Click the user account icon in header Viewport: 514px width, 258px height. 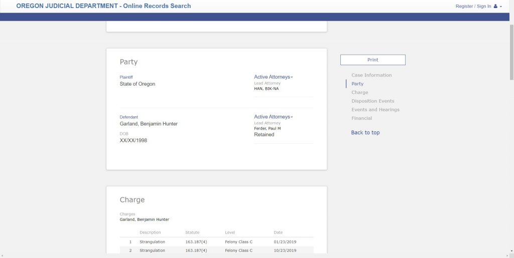pyautogui.click(x=495, y=6)
